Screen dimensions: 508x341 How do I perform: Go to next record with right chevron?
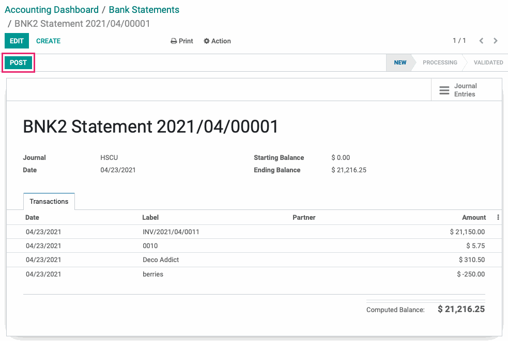496,41
